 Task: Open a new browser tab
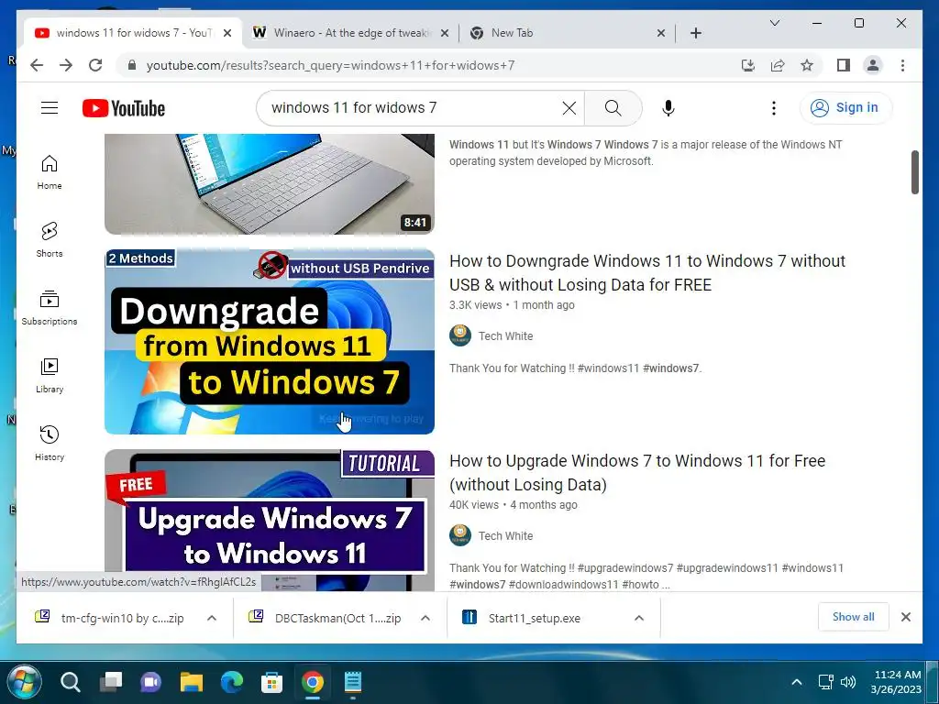click(695, 33)
